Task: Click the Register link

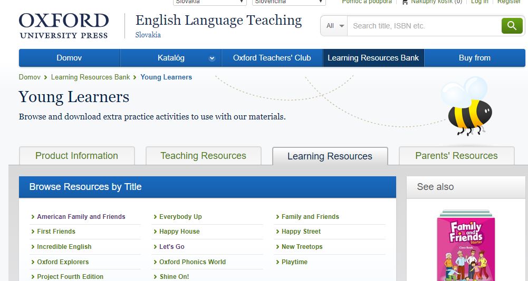Action: (x=509, y=2)
